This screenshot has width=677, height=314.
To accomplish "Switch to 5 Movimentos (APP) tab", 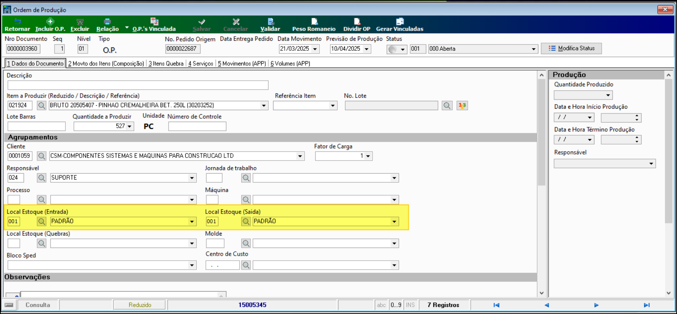I will 242,63.
